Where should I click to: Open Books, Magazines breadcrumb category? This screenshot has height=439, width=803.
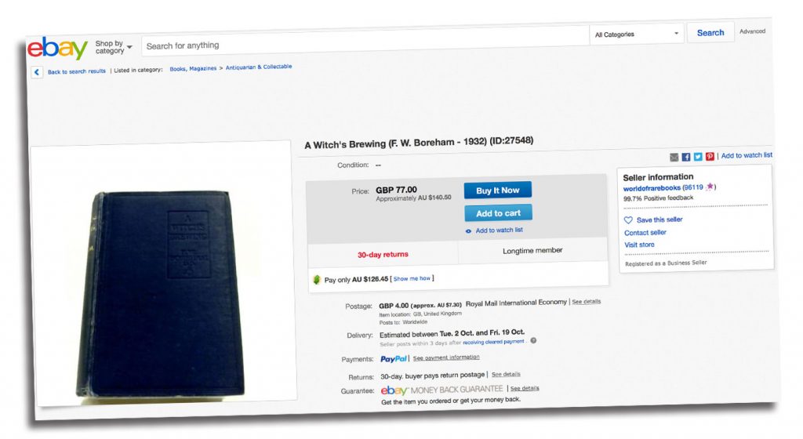click(193, 68)
